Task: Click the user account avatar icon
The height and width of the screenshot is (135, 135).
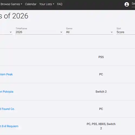Action: tap(127, 4)
